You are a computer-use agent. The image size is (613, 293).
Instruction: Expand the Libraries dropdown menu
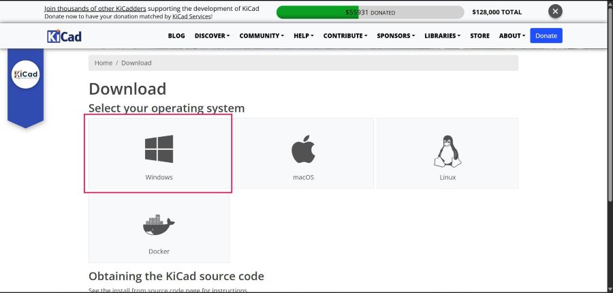click(x=442, y=35)
